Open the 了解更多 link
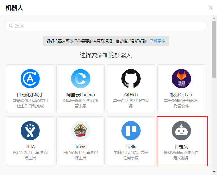 click(x=158, y=41)
